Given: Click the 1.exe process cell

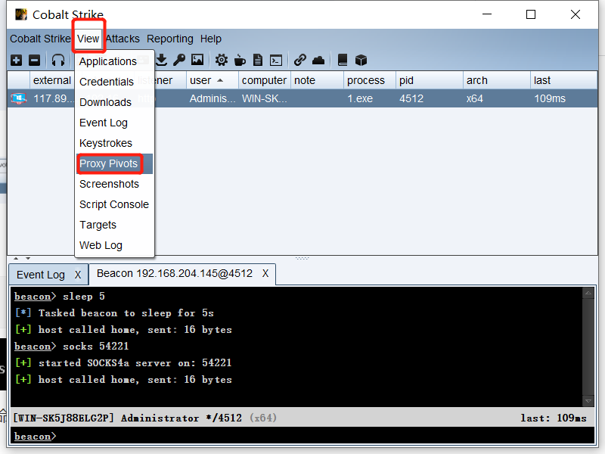Looking at the screenshot, I should [x=369, y=98].
